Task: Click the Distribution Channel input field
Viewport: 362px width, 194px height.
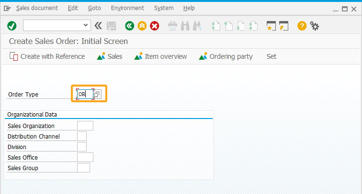Action: (x=82, y=136)
